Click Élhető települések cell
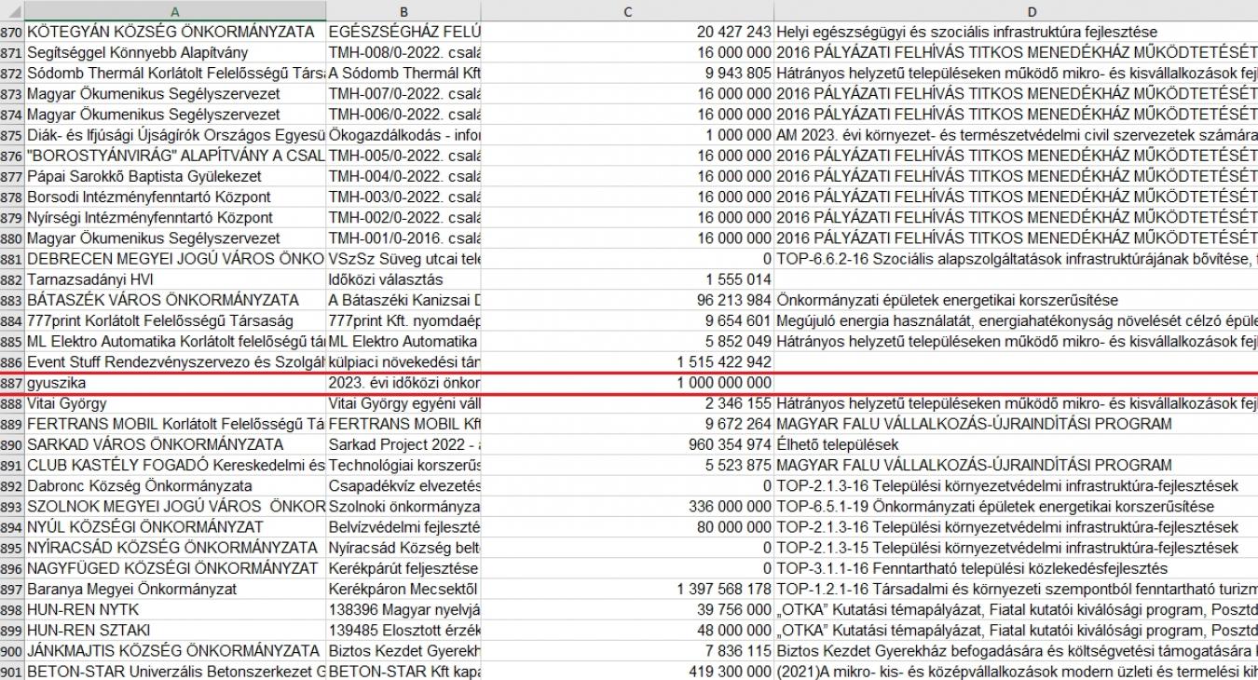 (1016, 444)
